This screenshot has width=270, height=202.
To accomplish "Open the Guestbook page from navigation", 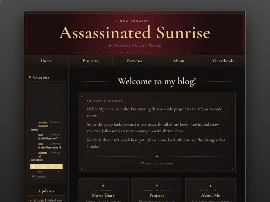I will [x=223, y=61].
